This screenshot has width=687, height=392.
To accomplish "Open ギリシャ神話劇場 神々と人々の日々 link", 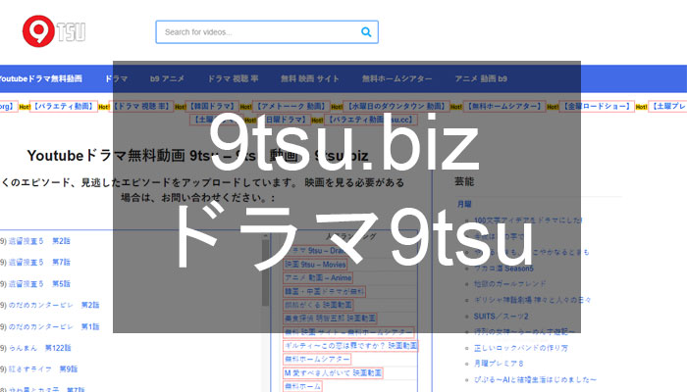I will pyautogui.click(x=533, y=300).
